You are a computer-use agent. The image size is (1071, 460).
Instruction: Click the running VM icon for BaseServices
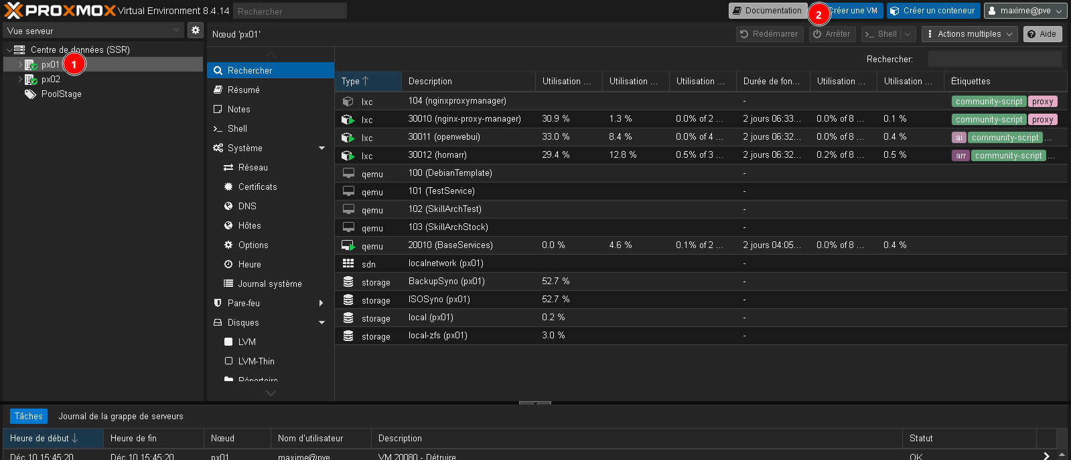click(348, 245)
